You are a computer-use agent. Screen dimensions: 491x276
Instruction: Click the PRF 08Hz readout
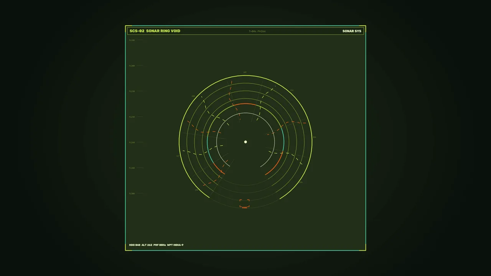[x=160, y=245]
